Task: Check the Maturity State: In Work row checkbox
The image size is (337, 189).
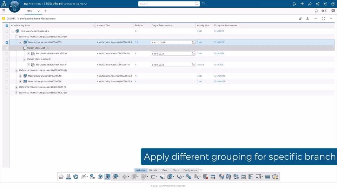Action: coord(7,59)
